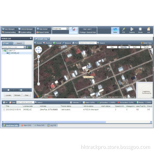The width and height of the screenshot is (154, 154).
Task: Close the Google map tab
Action: click(49, 38)
